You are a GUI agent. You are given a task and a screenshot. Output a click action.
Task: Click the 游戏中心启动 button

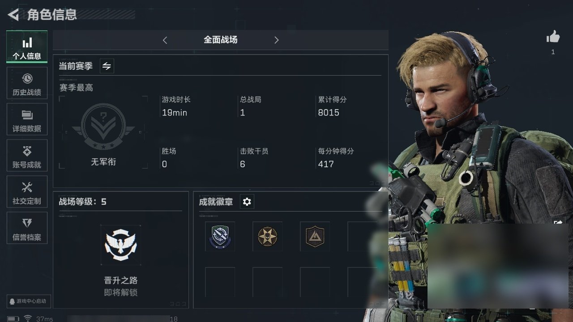tap(28, 301)
